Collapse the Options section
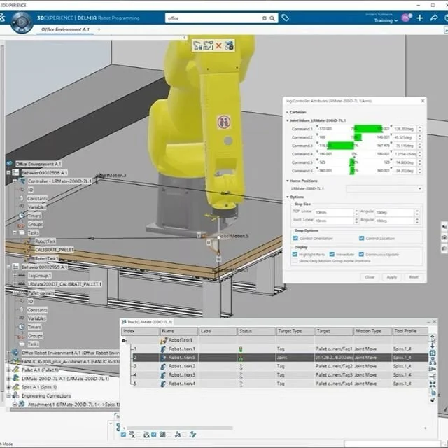The height and width of the screenshot is (448, 448). [288, 197]
